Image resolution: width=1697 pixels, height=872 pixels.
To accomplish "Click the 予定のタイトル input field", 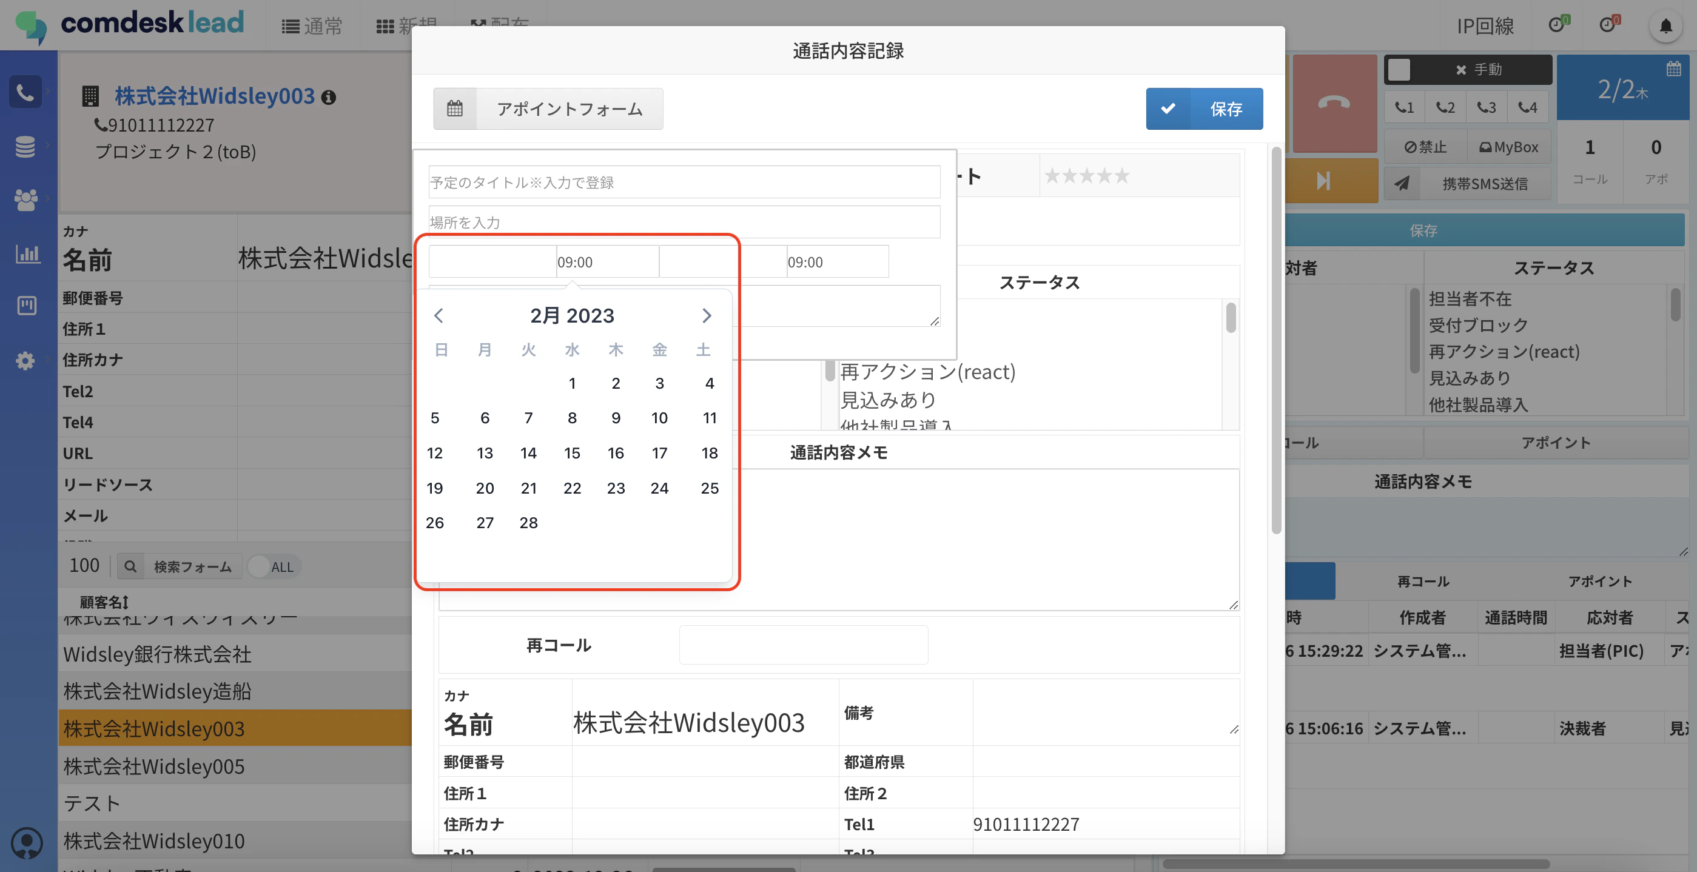I will (x=684, y=182).
